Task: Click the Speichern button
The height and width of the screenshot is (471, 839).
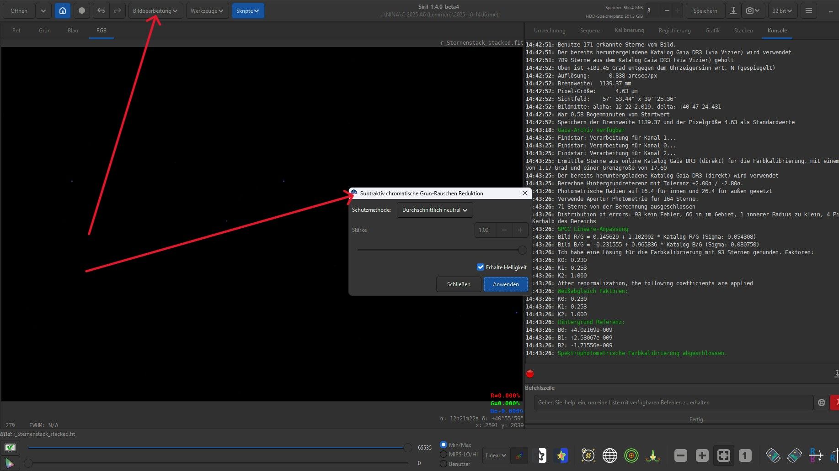Action: tap(705, 10)
